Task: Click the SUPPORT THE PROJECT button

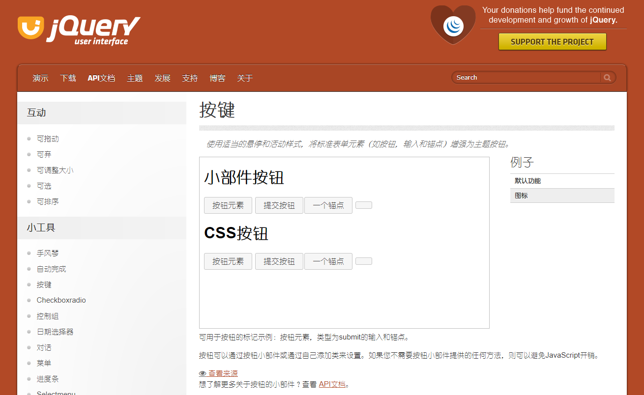Action: coord(552,42)
